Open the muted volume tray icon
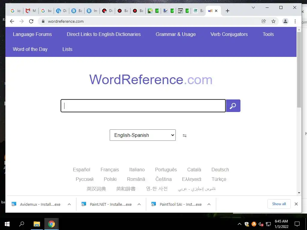Screen dimensions: 307x230 261,224
